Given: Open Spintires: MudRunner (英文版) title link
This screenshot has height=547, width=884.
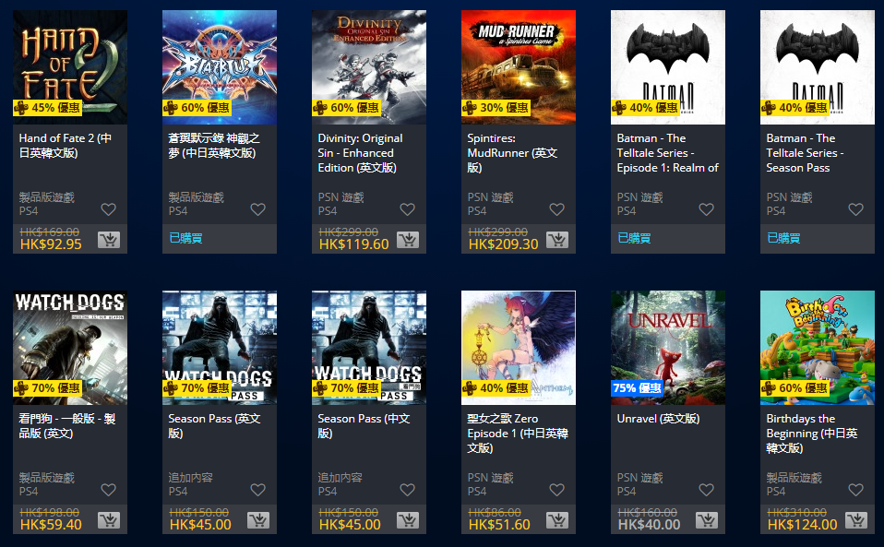Looking at the screenshot, I should click(512, 153).
